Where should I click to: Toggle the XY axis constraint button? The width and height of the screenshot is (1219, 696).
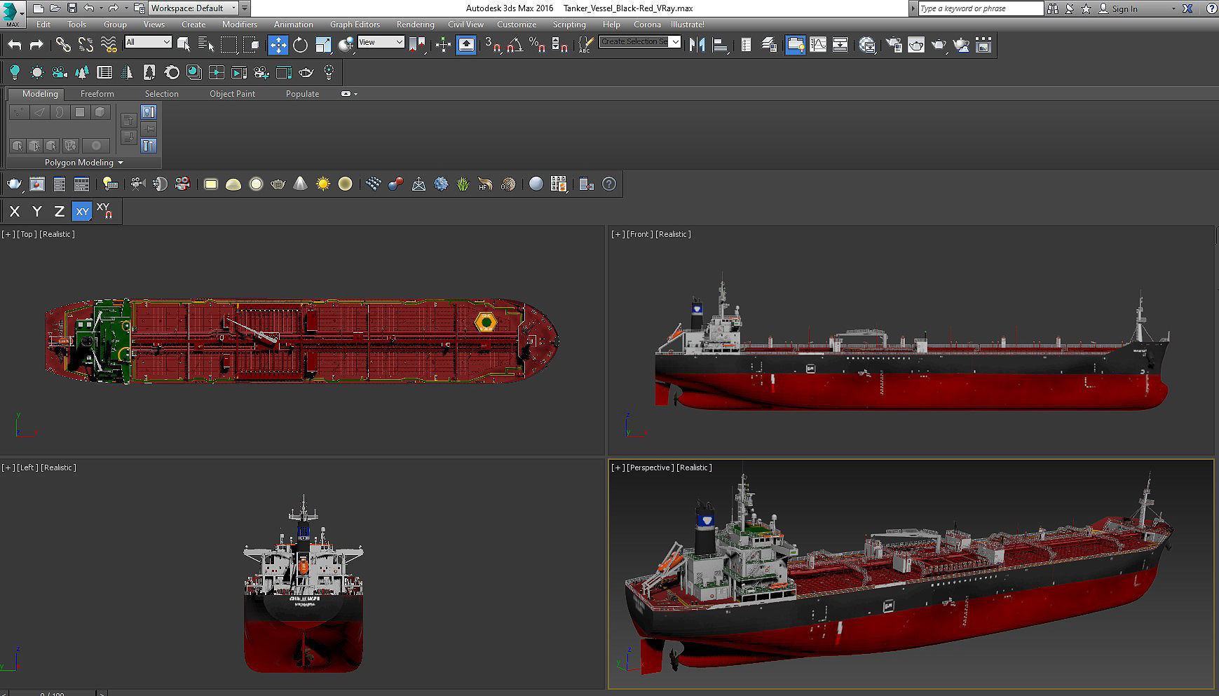(x=82, y=211)
